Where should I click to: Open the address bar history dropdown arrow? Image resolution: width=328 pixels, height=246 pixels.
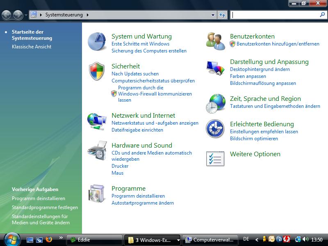[213, 15]
